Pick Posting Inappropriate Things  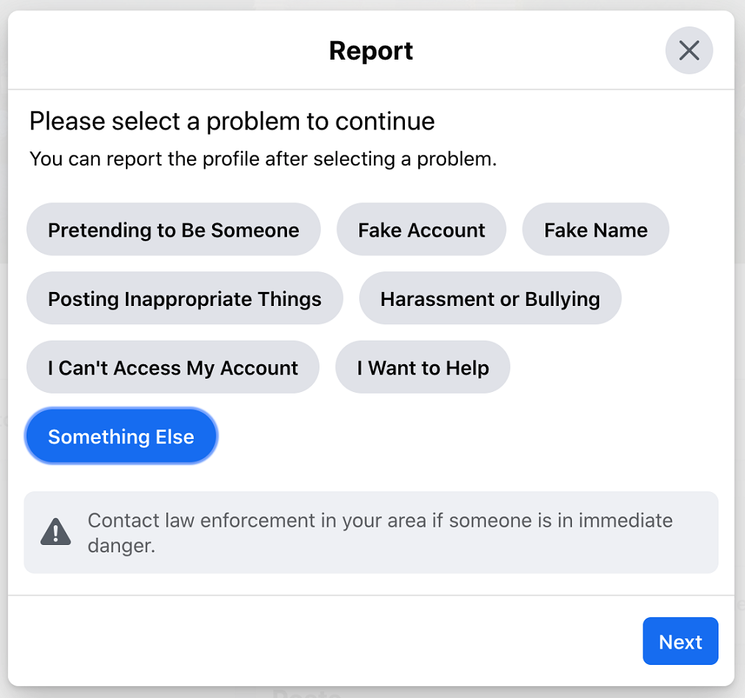point(184,299)
